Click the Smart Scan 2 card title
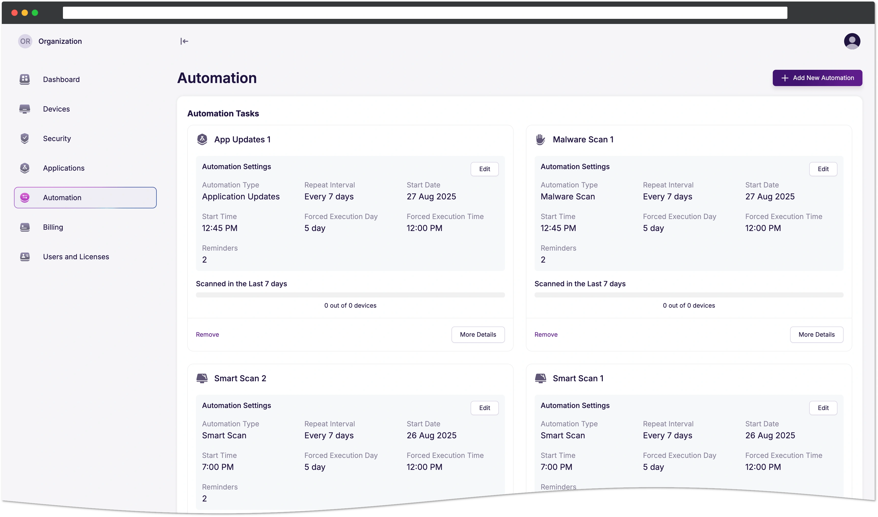Image resolution: width=878 pixels, height=517 pixels. coord(240,378)
